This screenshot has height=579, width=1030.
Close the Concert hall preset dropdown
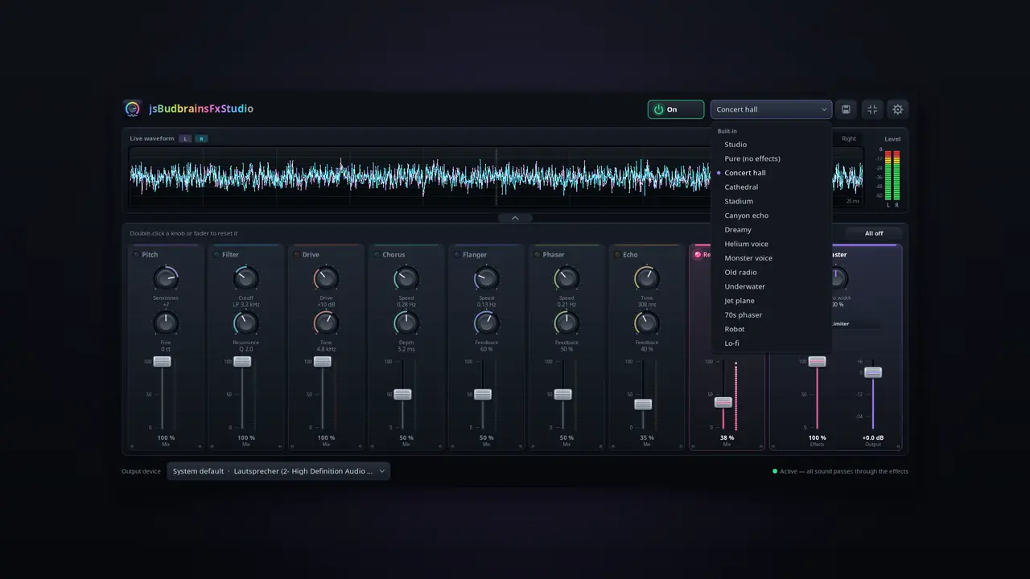tap(771, 109)
